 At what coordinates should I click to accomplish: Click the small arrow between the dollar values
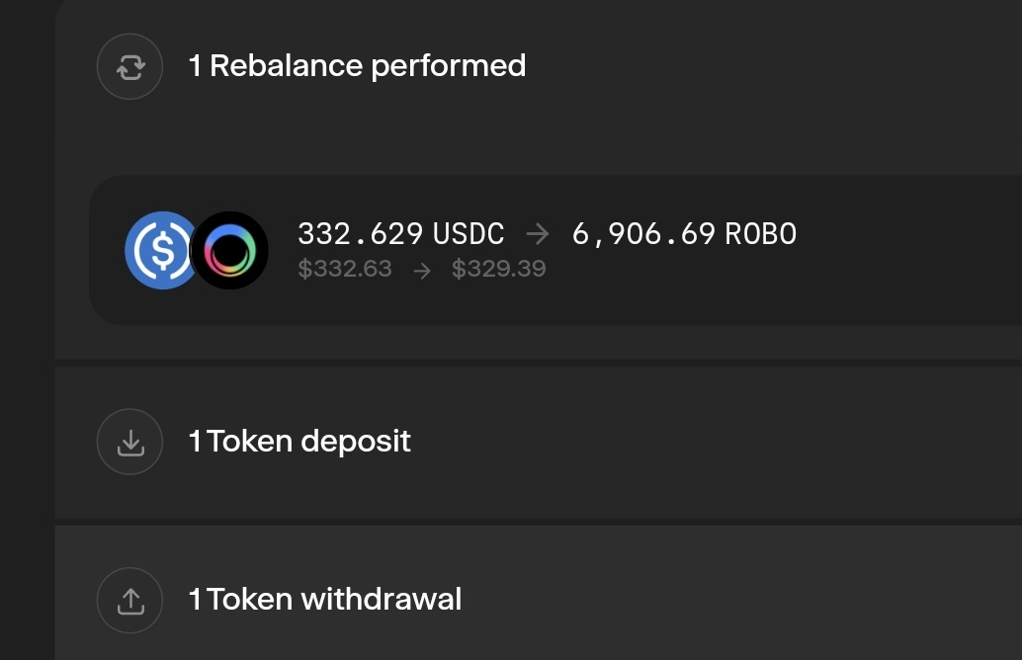(422, 270)
